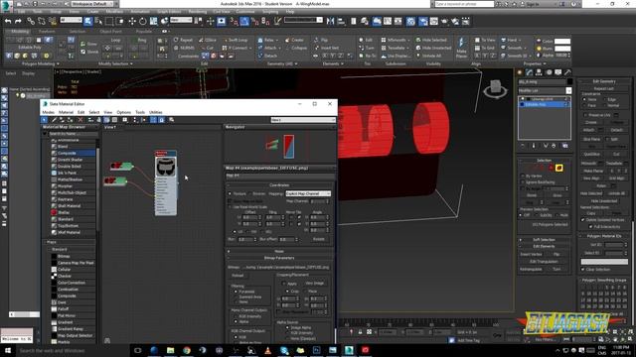
Task: Expand the Geometry (All) ribbon panel
Action: [x=282, y=63]
